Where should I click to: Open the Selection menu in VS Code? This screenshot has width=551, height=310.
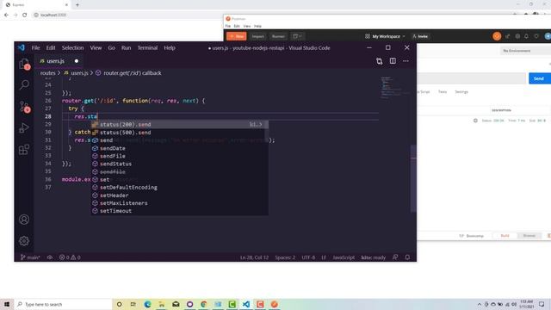(x=72, y=48)
